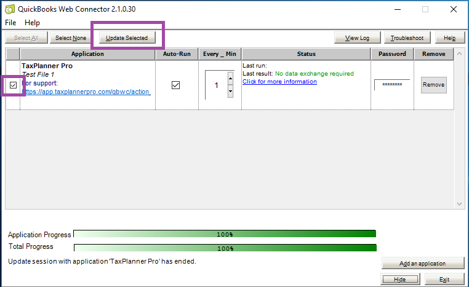The width and height of the screenshot is (469, 287).
Task: Click the Auto-Run column header
Action: point(177,54)
